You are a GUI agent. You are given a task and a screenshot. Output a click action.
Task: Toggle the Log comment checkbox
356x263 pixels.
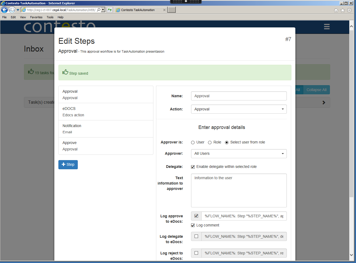193,225
